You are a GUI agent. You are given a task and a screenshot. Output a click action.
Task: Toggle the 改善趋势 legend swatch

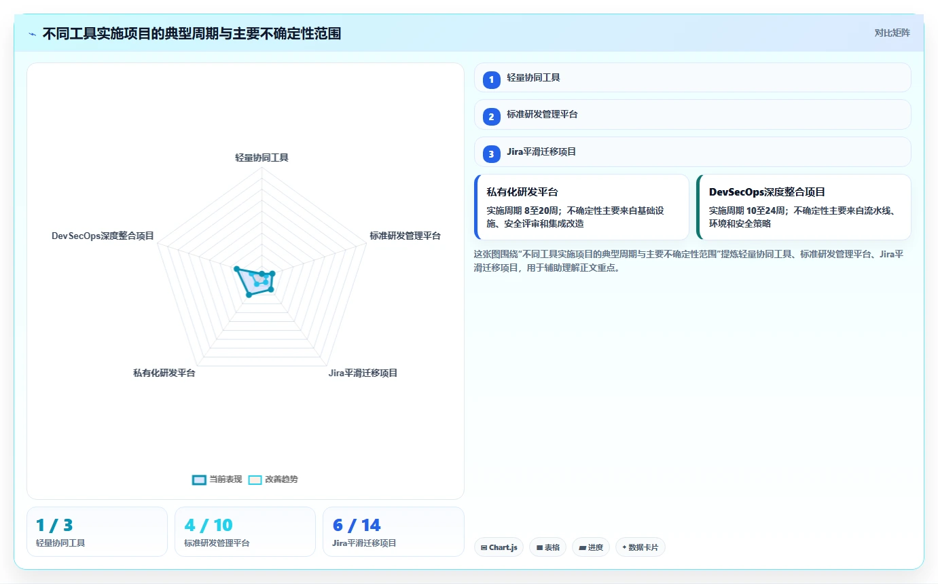tap(255, 479)
